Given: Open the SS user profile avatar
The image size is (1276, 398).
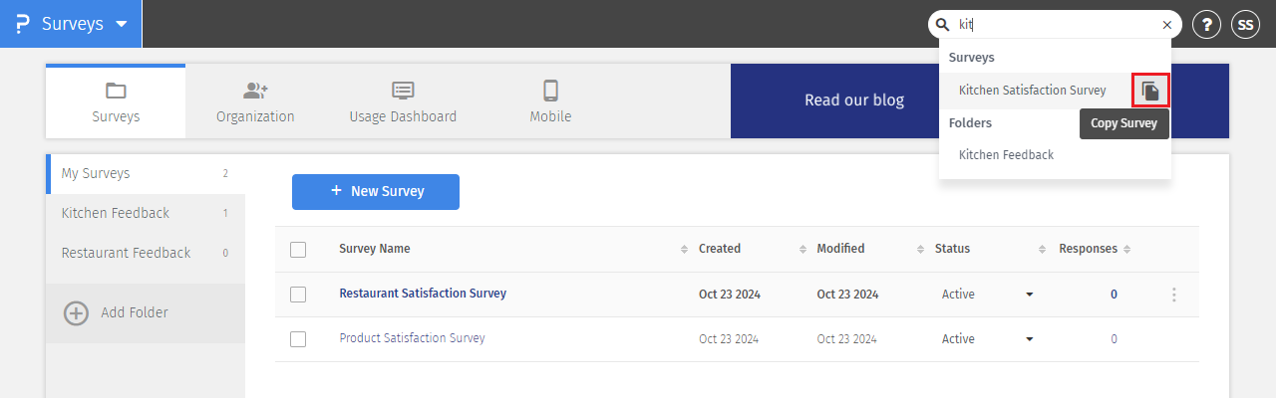Looking at the screenshot, I should [x=1246, y=25].
